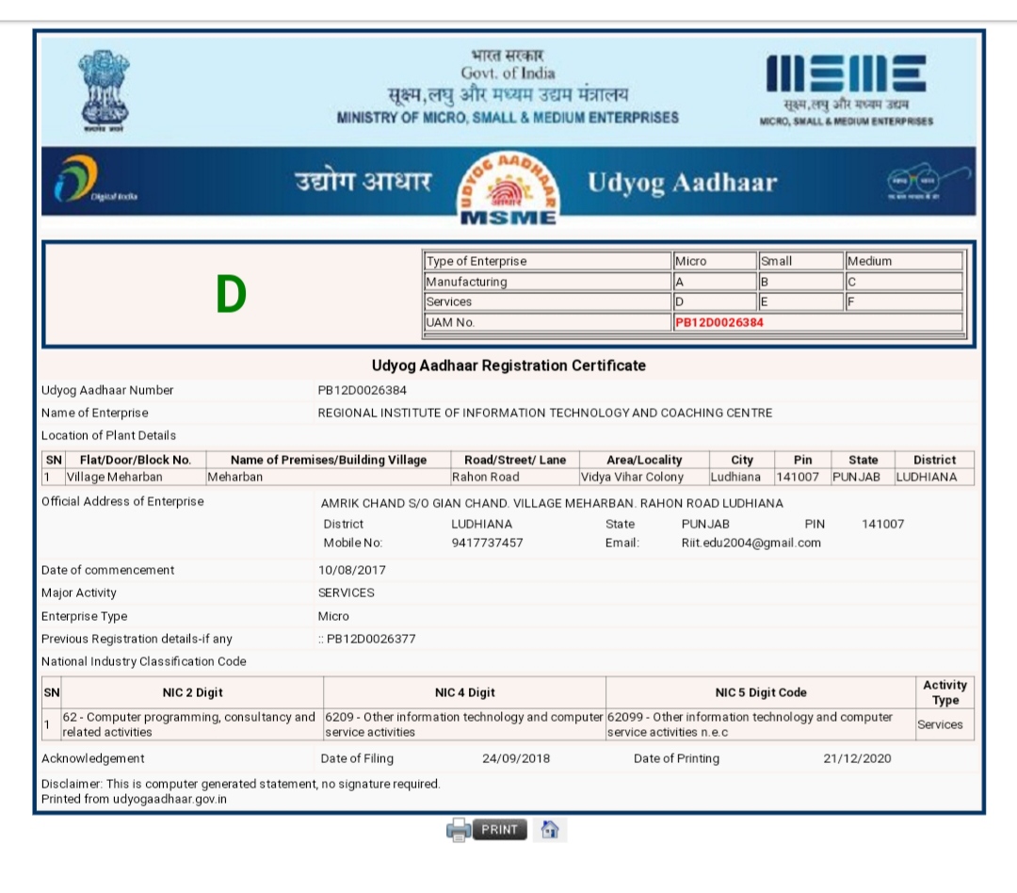Screen dimensions: 1017x893
Task: Click the circular Udyog Aadhaar MSME emblem
Action: pyautogui.click(x=508, y=187)
